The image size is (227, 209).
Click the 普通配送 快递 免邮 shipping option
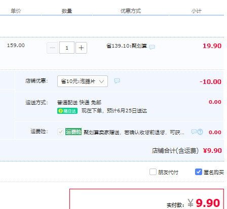79,102
